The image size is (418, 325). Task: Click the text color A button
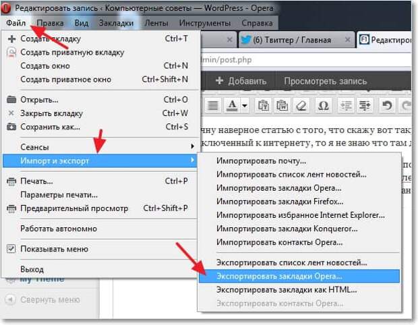click(x=232, y=106)
